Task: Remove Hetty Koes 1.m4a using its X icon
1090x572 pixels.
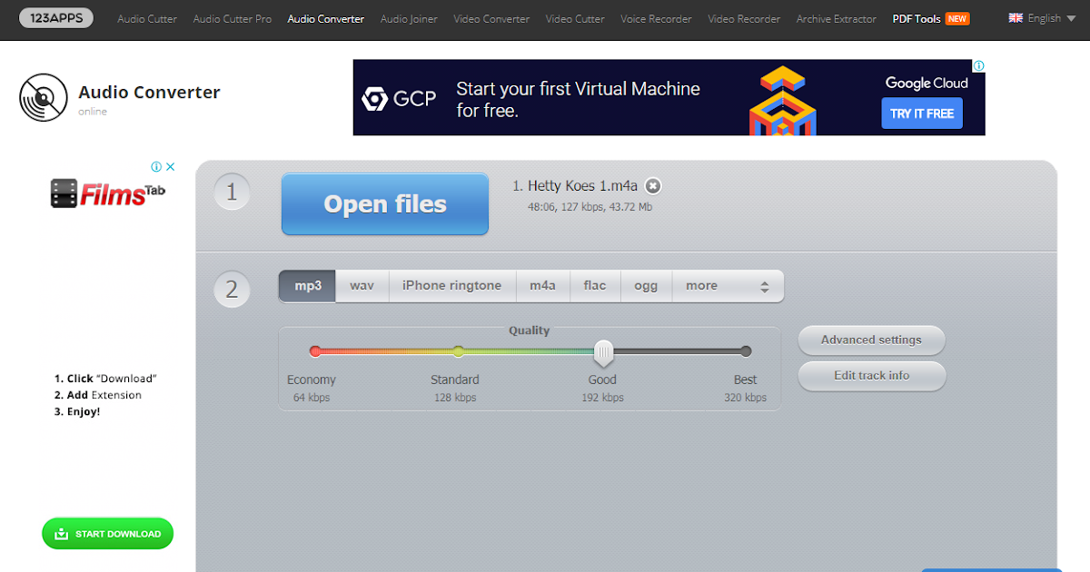Action: coord(653,185)
